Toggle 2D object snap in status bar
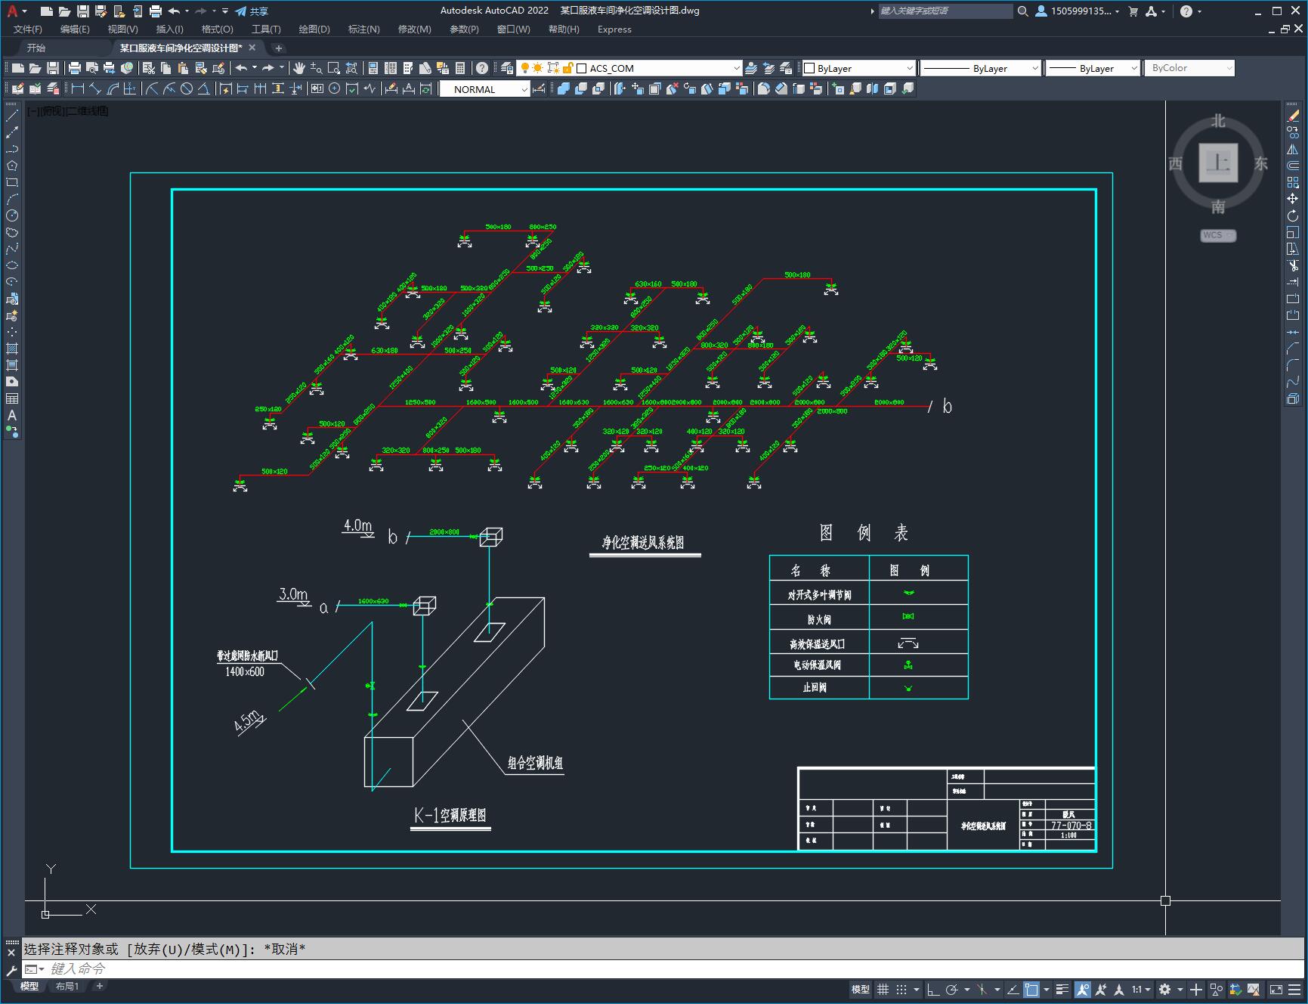 tap(1031, 989)
